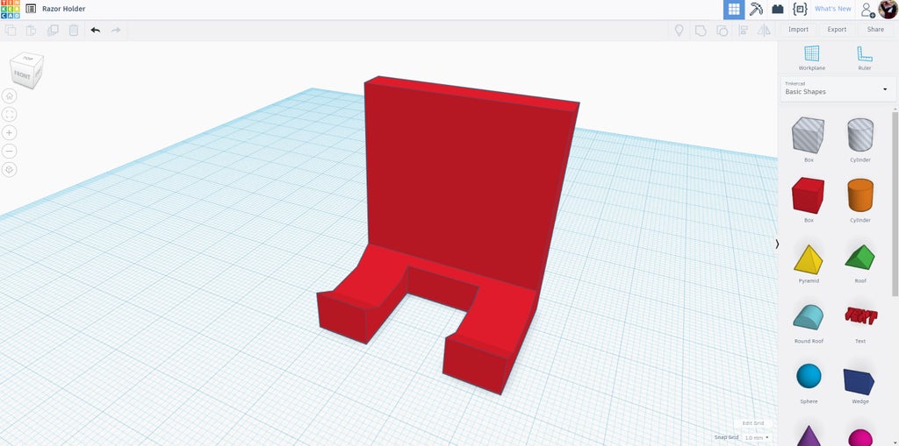The width and height of the screenshot is (899, 446).
Task: Collapse the shapes panel chevron
Action: point(777,244)
